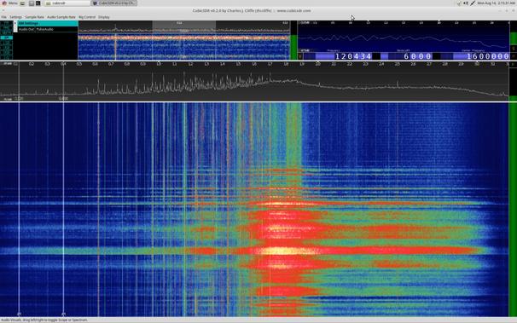The image size is (517, 323).
Task: Open the taskbar Menu button
Action: pos(10,3)
